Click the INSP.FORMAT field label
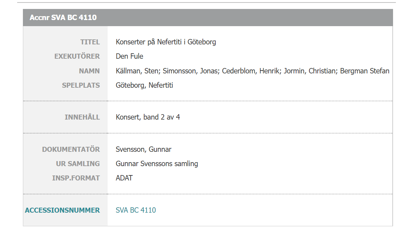Viewport: 412px width, 232px height. pos(76,178)
